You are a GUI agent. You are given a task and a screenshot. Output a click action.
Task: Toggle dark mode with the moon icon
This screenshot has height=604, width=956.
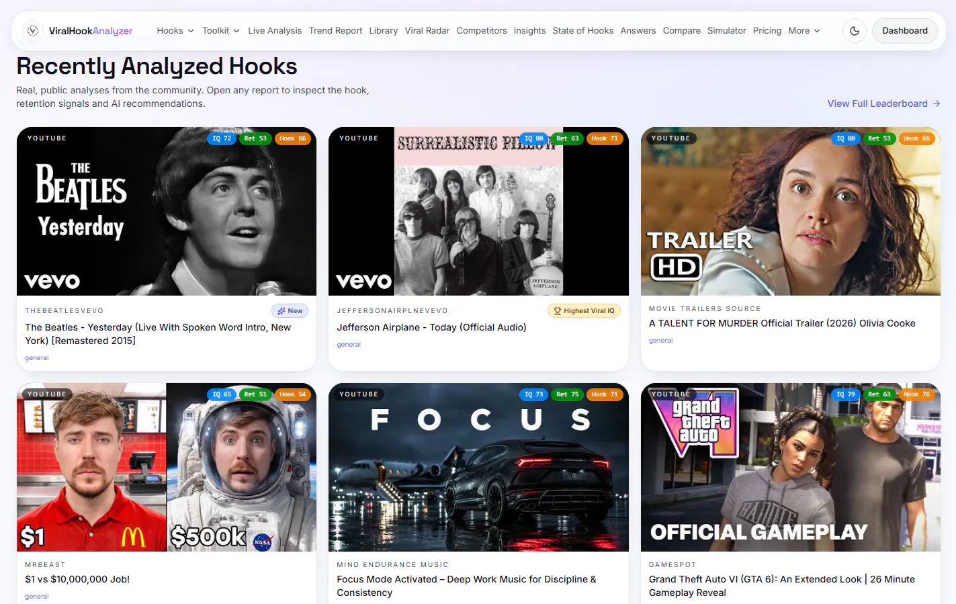tap(855, 31)
